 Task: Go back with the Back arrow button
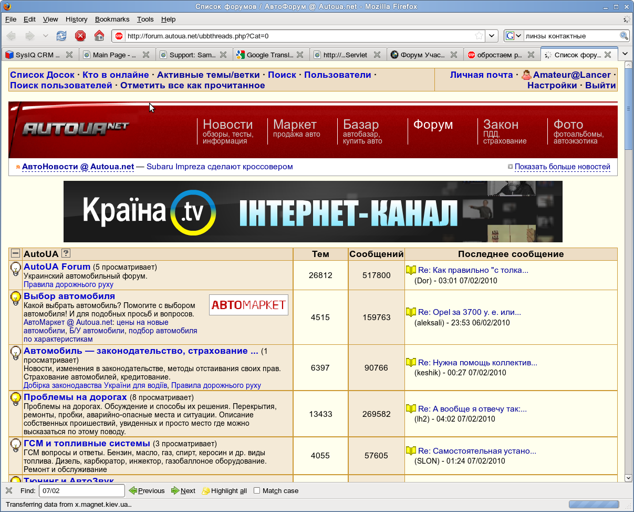(x=12, y=36)
